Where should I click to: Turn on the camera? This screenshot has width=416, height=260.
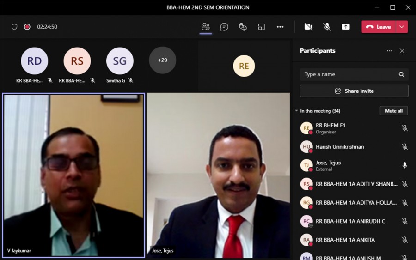point(308,27)
